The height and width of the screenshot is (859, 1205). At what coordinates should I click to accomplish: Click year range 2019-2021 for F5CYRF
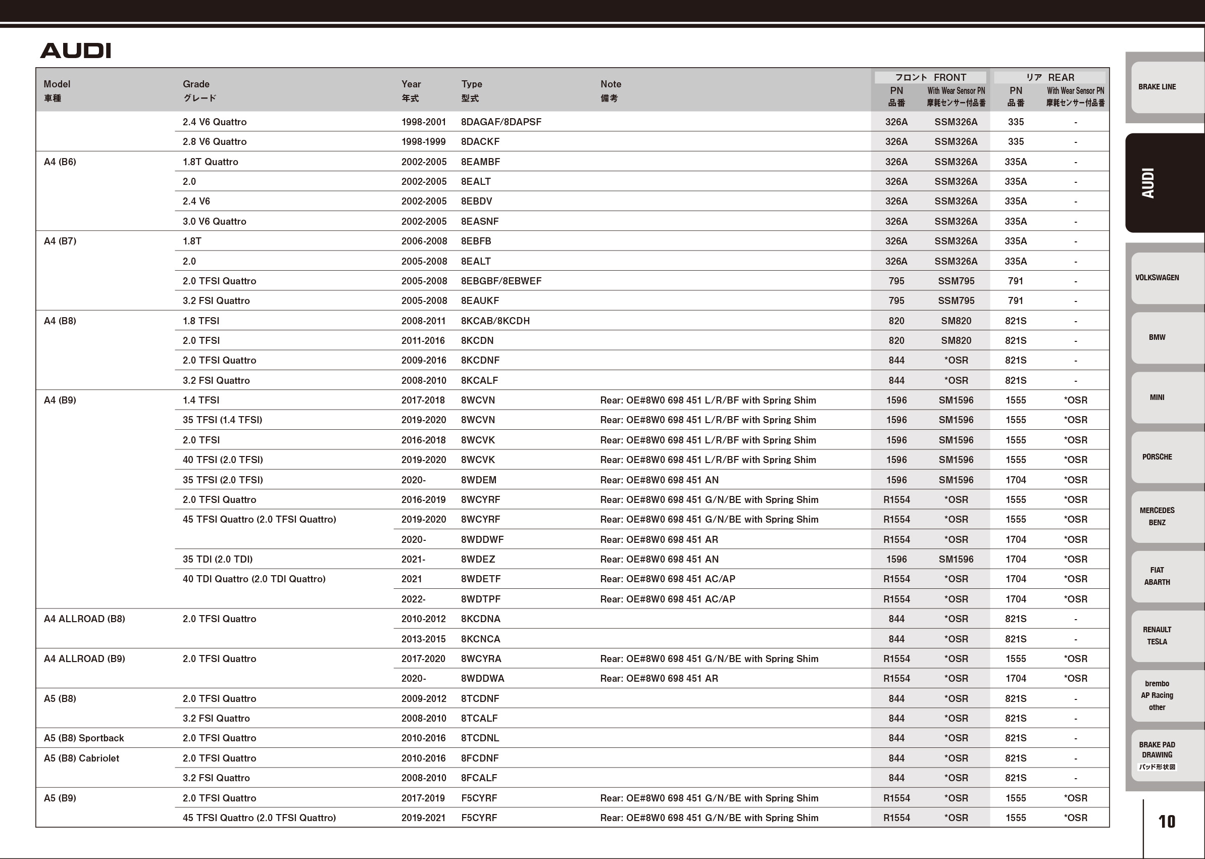coord(423,818)
